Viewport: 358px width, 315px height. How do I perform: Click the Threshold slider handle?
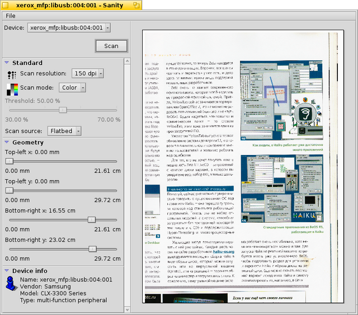[63, 110]
